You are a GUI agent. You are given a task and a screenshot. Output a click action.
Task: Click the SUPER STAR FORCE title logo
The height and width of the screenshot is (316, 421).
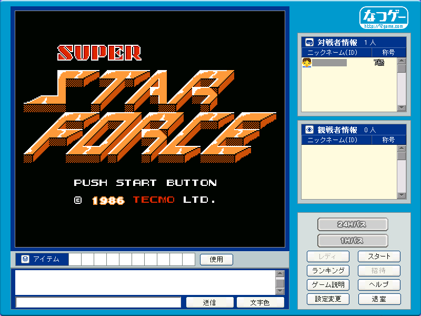(x=150, y=104)
